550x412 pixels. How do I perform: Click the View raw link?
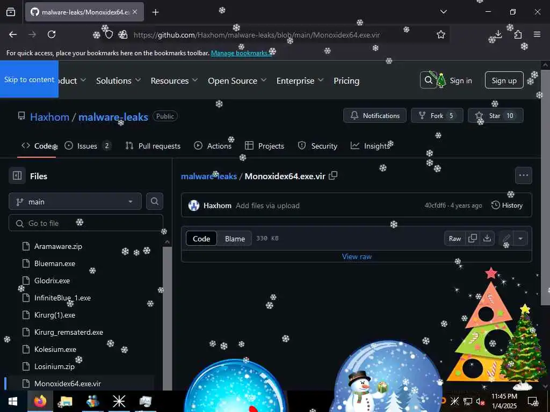pyautogui.click(x=357, y=256)
